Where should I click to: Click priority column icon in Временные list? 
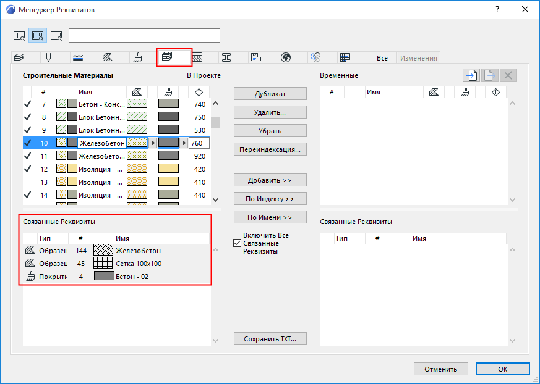tap(495, 92)
